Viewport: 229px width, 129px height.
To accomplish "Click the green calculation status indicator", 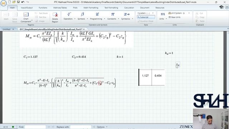I will click(x=13, y=127).
